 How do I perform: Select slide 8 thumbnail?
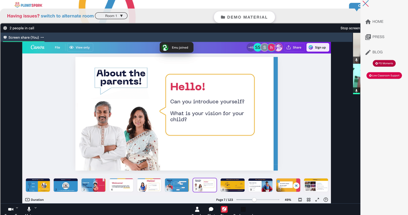point(233,185)
